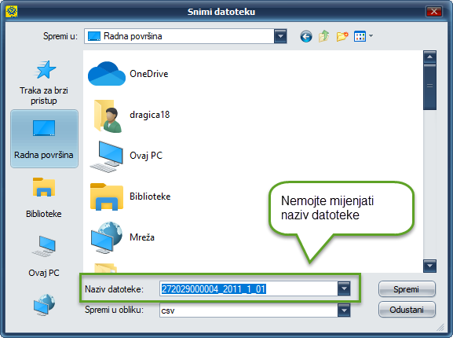
Task: Go up one folder level
Action: (x=324, y=36)
